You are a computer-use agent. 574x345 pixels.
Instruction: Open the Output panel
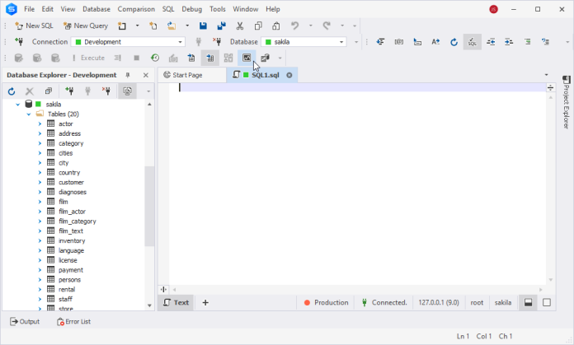click(x=25, y=322)
